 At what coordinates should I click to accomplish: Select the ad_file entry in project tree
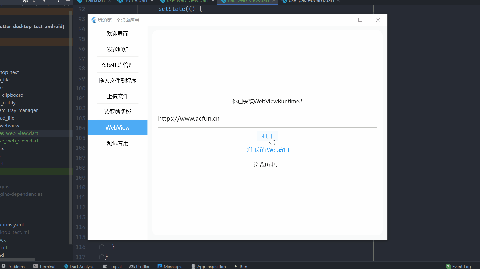coord(7,118)
